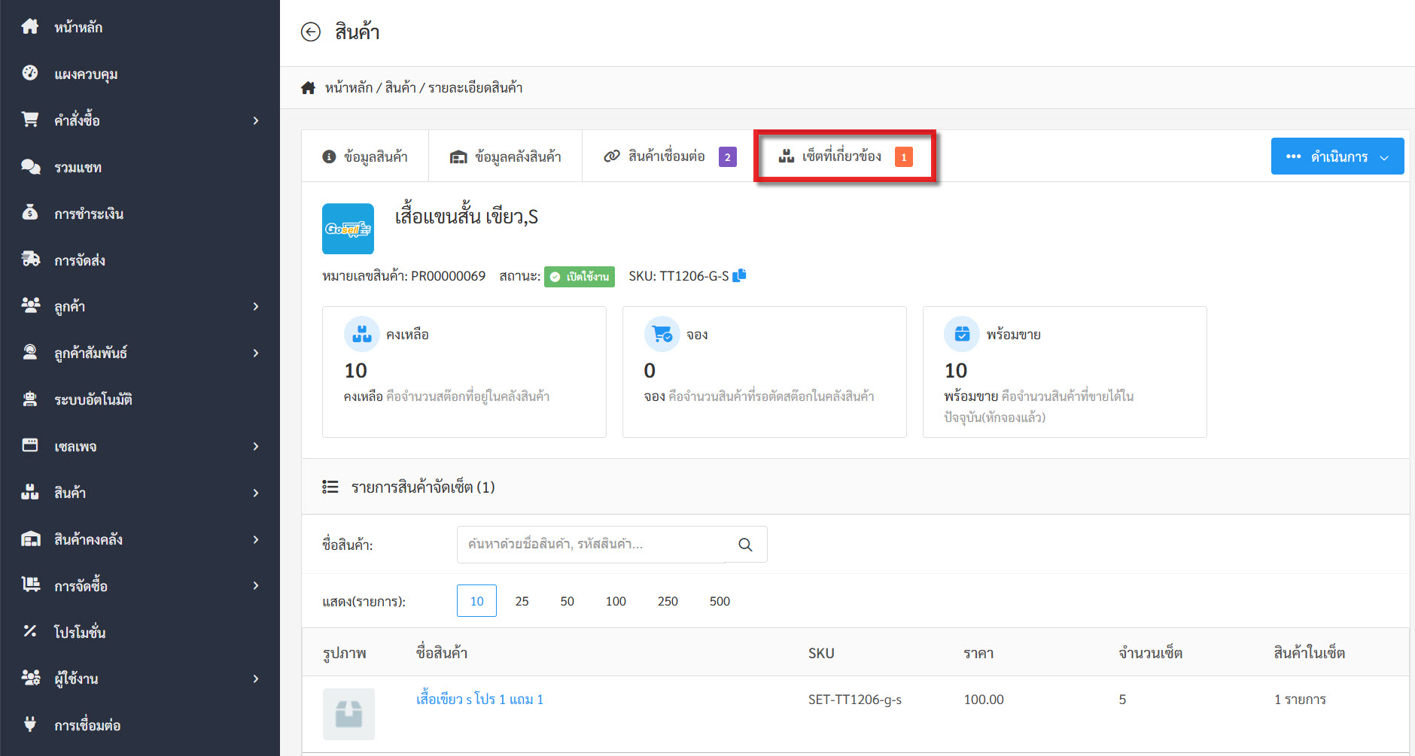Expand the คำสั่งซื้อ orders menu

pos(139,120)
